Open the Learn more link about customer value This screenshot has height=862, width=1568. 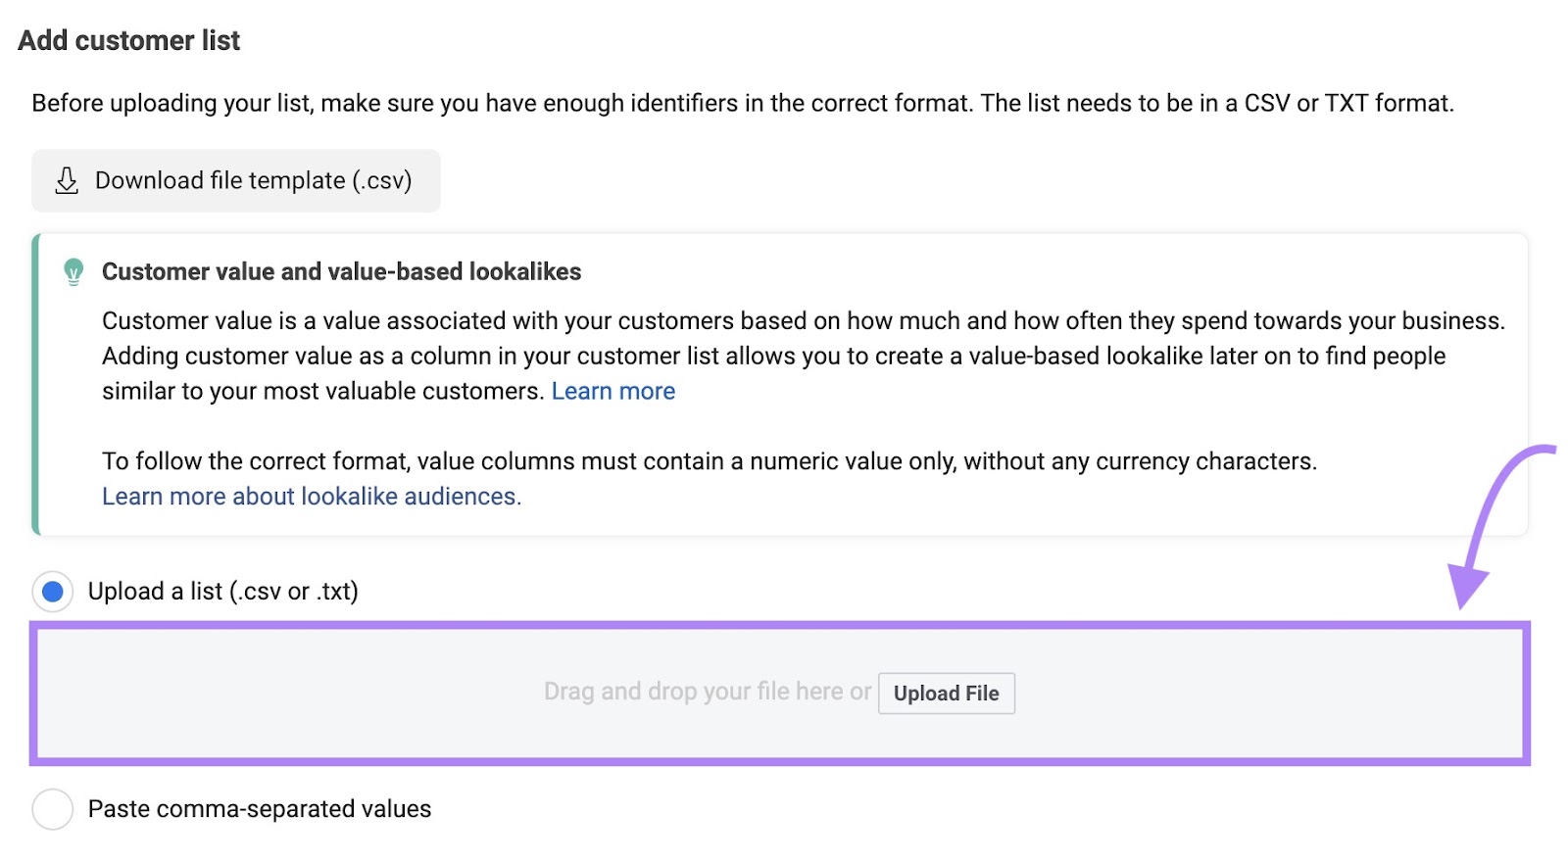pyautogui.click(x=612, y=390)
